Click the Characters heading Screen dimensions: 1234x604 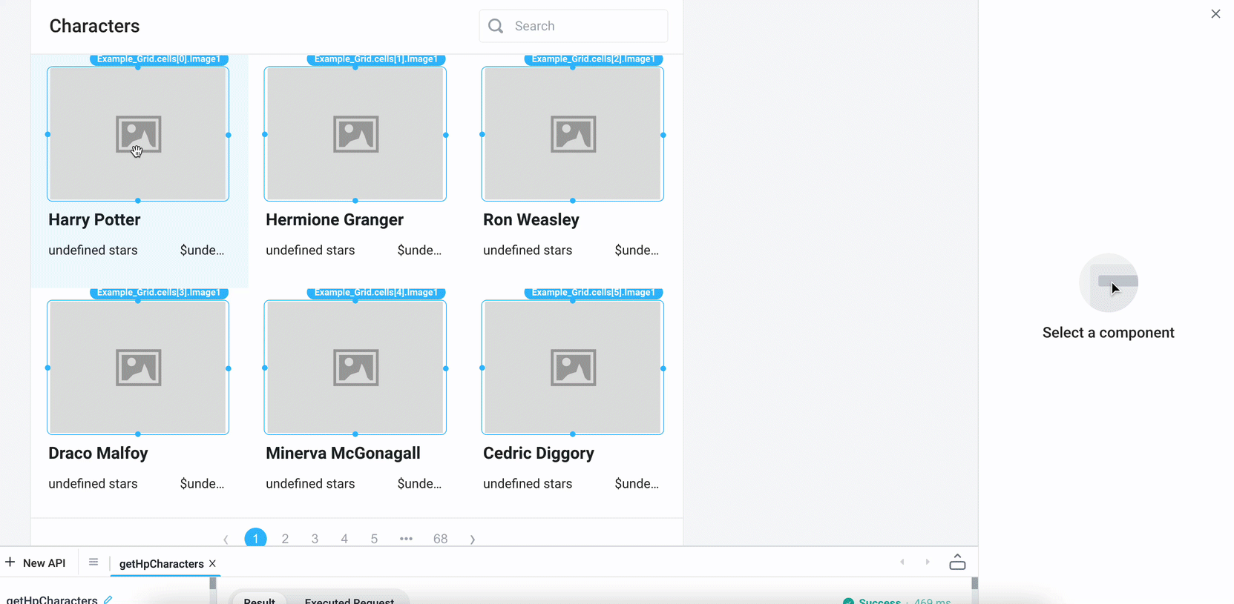point(94,26)
